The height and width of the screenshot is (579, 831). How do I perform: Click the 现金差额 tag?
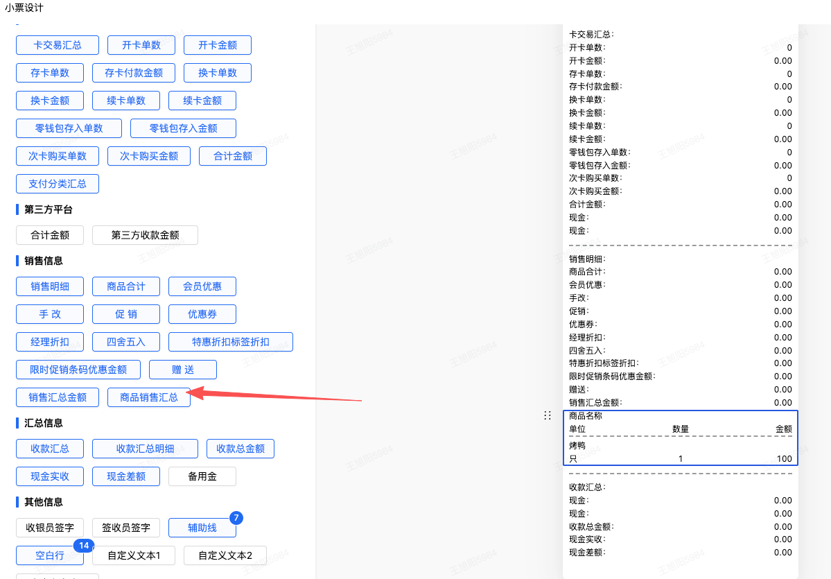coord(126,476)
